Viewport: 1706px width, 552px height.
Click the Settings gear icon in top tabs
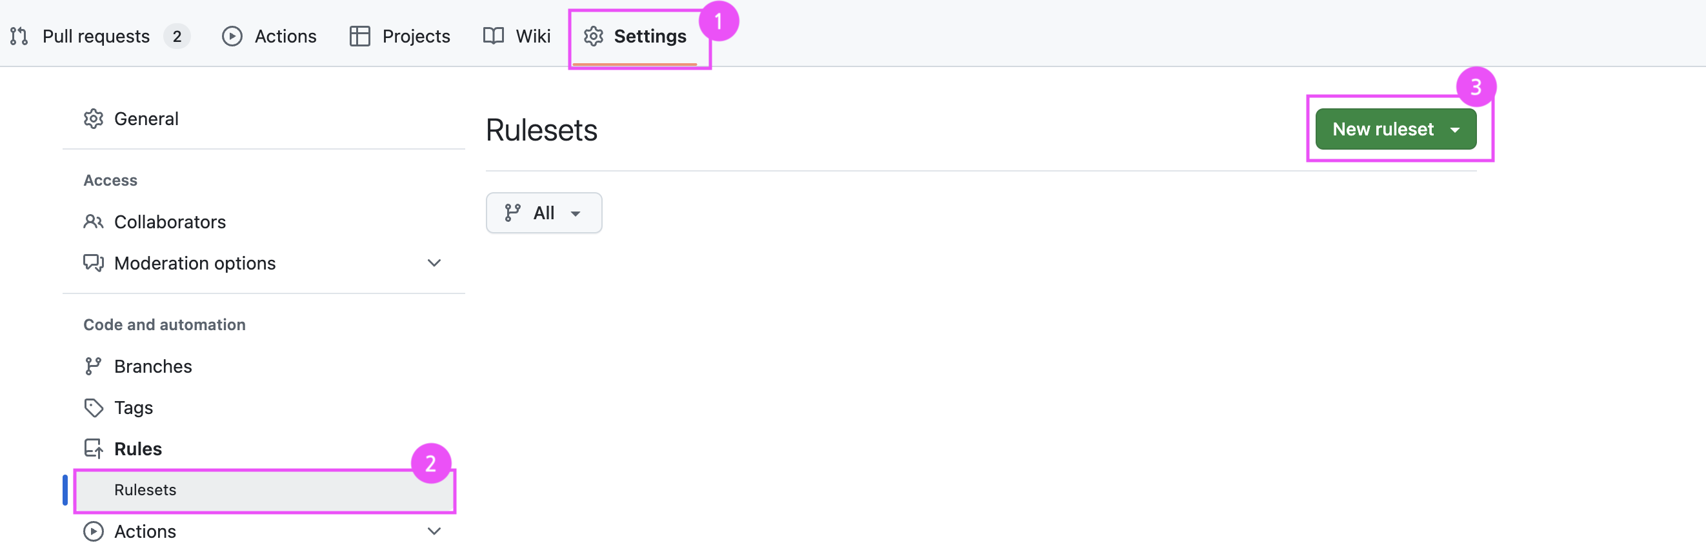pyautogui.click(x=593, y=36)
